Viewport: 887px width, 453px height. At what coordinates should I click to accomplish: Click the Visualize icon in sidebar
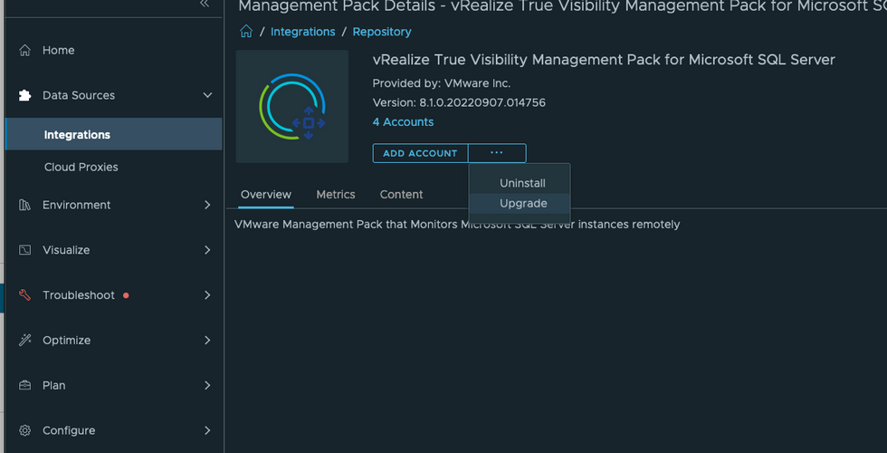(25, 250)
